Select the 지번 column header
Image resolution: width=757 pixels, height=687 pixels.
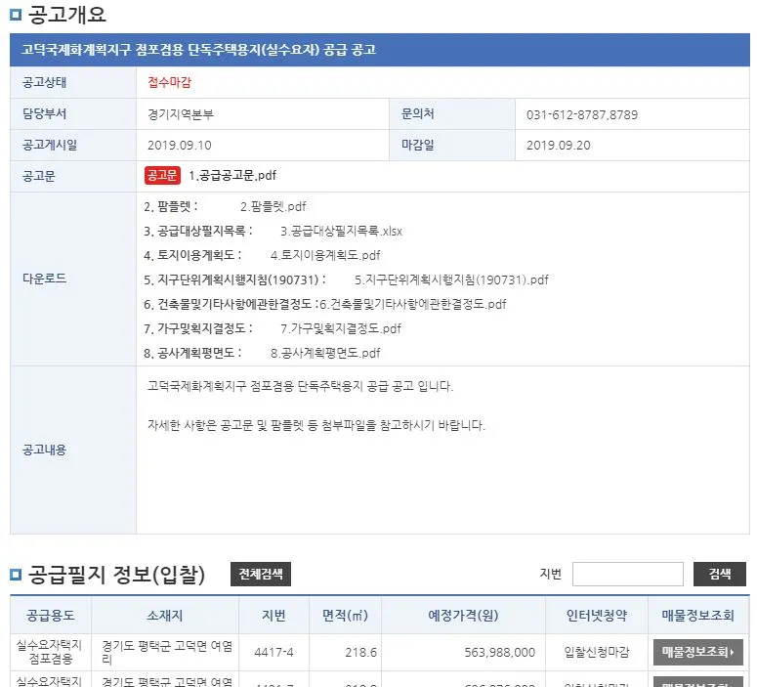click(273, 615)
